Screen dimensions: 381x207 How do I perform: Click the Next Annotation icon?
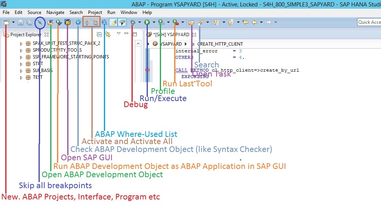click(x=216, y=22)
